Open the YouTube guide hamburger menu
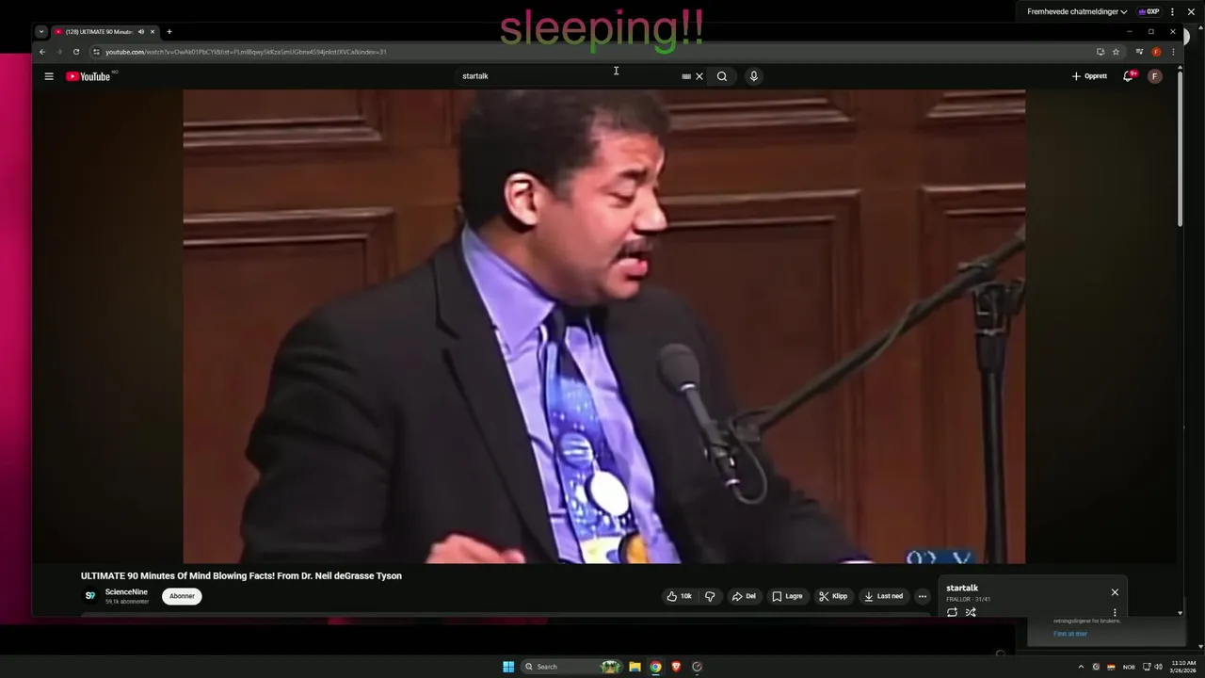The height and width of the screenshot is (678, 1205). pyautogui.click(x=49, y=76)
